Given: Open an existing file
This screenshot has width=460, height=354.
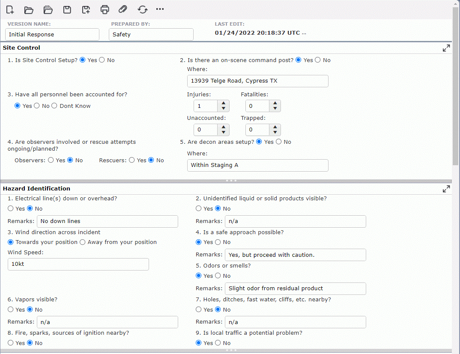Looking at the screenshot, I should [x=29, y=9].
